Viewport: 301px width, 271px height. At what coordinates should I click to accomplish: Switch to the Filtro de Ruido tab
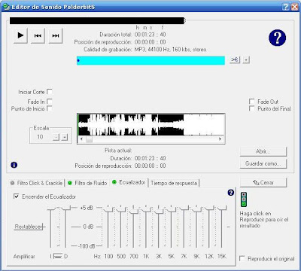click(x=87, y=183)
